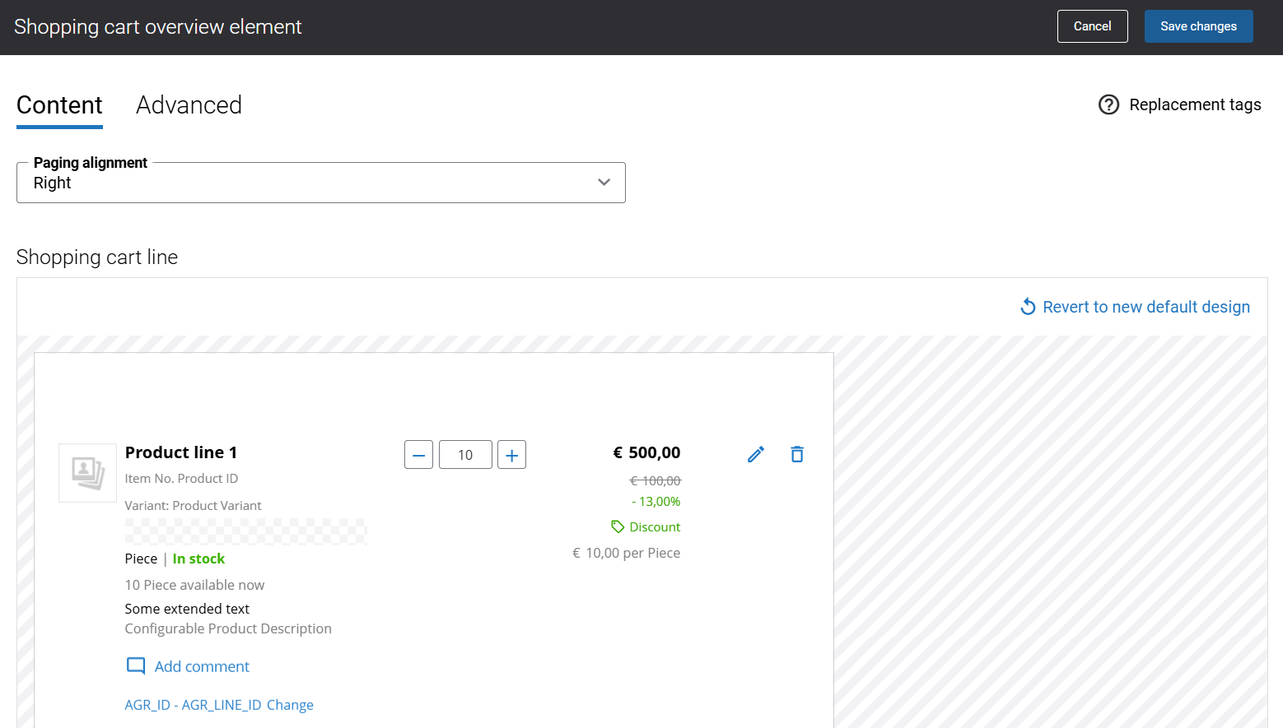1283x728 pixels.
Task: Click the product image placeholder thumbnail
Action: pyautogui.click(x=87, y=473)
